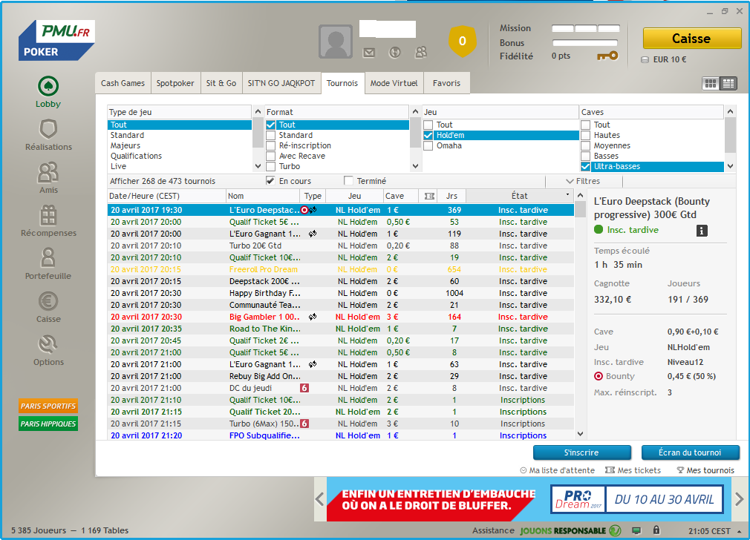Open the Récompenses gift icon
The image size is (750, 540).
tap(48, 215)
